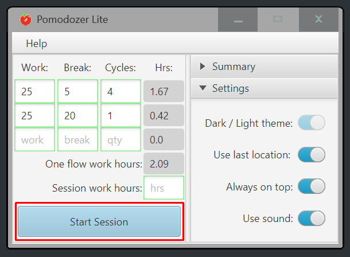Click the first row Cycles field containing 4
350x257 pixels.
(x=120, y=91)
